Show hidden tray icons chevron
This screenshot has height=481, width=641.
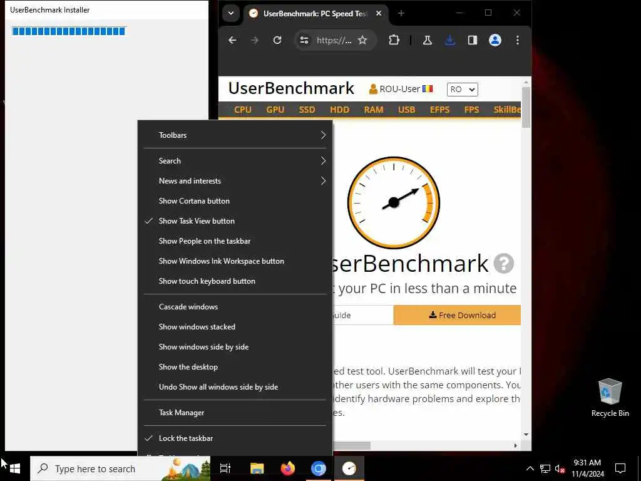(x=530, y=468)
